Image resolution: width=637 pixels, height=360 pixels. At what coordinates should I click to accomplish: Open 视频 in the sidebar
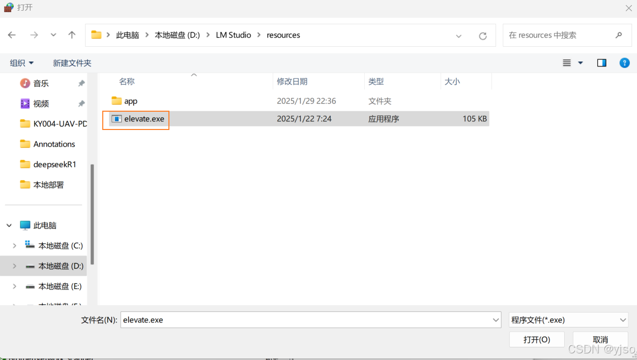pyautogui.click(x=41, y=104)
